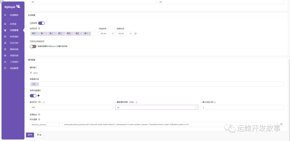Click the 日志分析 document icon

[x=5, y=43]
